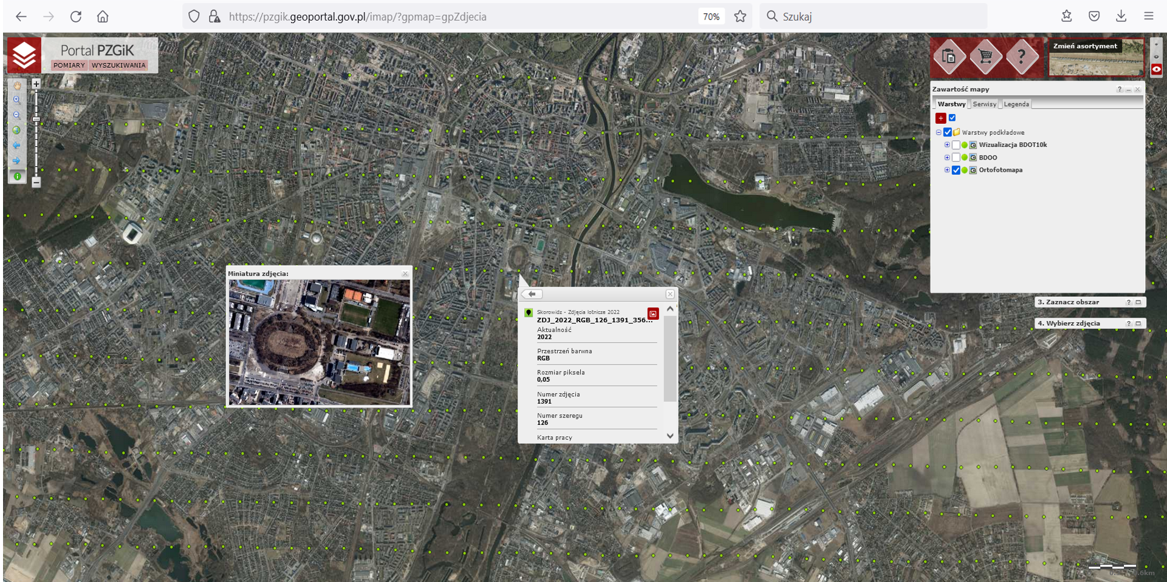1167x582 pixels.
Task: Click the WYSZUKIWANIA button
Action: (118, 66)
